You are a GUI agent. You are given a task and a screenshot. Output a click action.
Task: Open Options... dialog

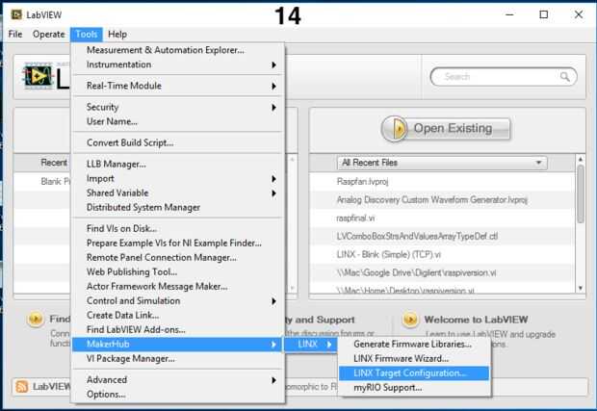click(178, 395)
